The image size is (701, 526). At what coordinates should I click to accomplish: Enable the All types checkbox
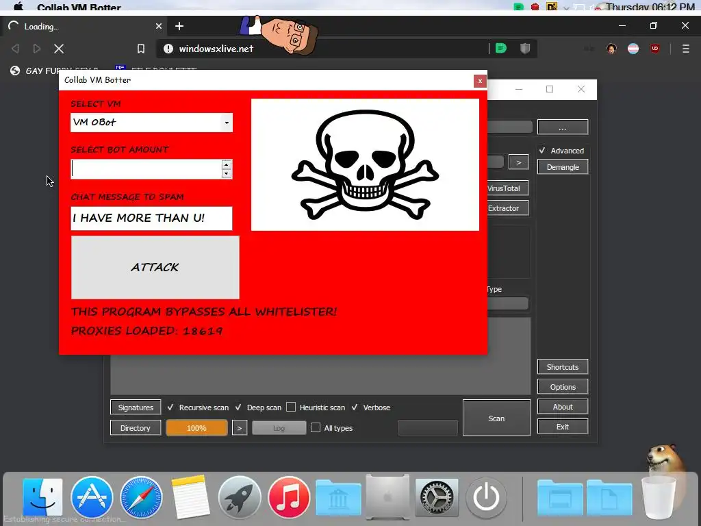[x=316, y=427]
